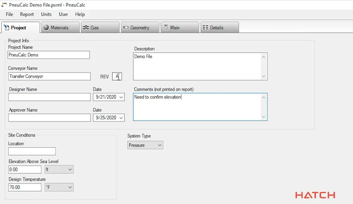Switch to the Main tab

pos(180,27)
